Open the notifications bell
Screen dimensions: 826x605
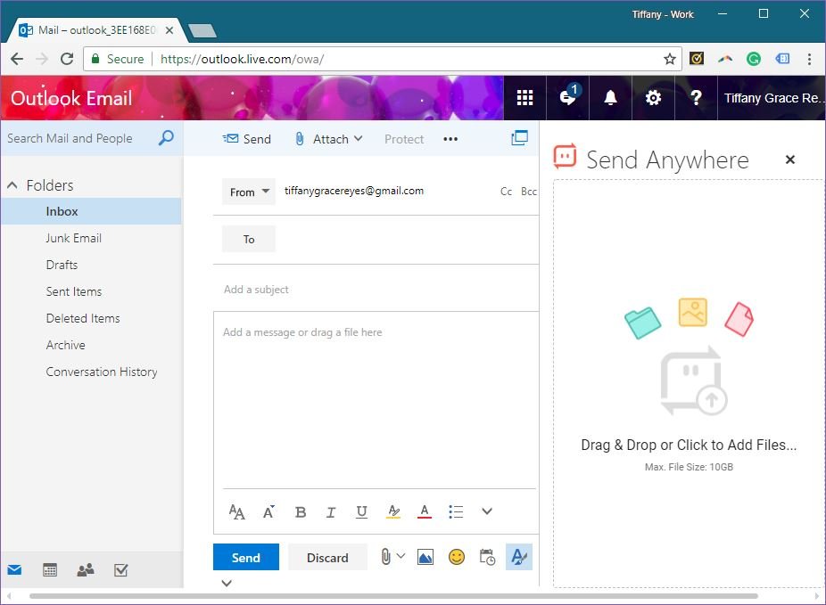click(610, 98)
